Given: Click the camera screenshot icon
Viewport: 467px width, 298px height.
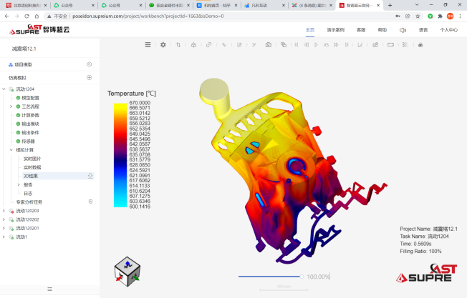Looking at the screenshot, I should tap(269, 44).
